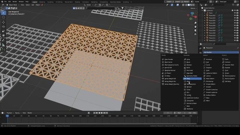
Task: Open the Playback dropdown in timeline
Action: click(x=10, y=113)
